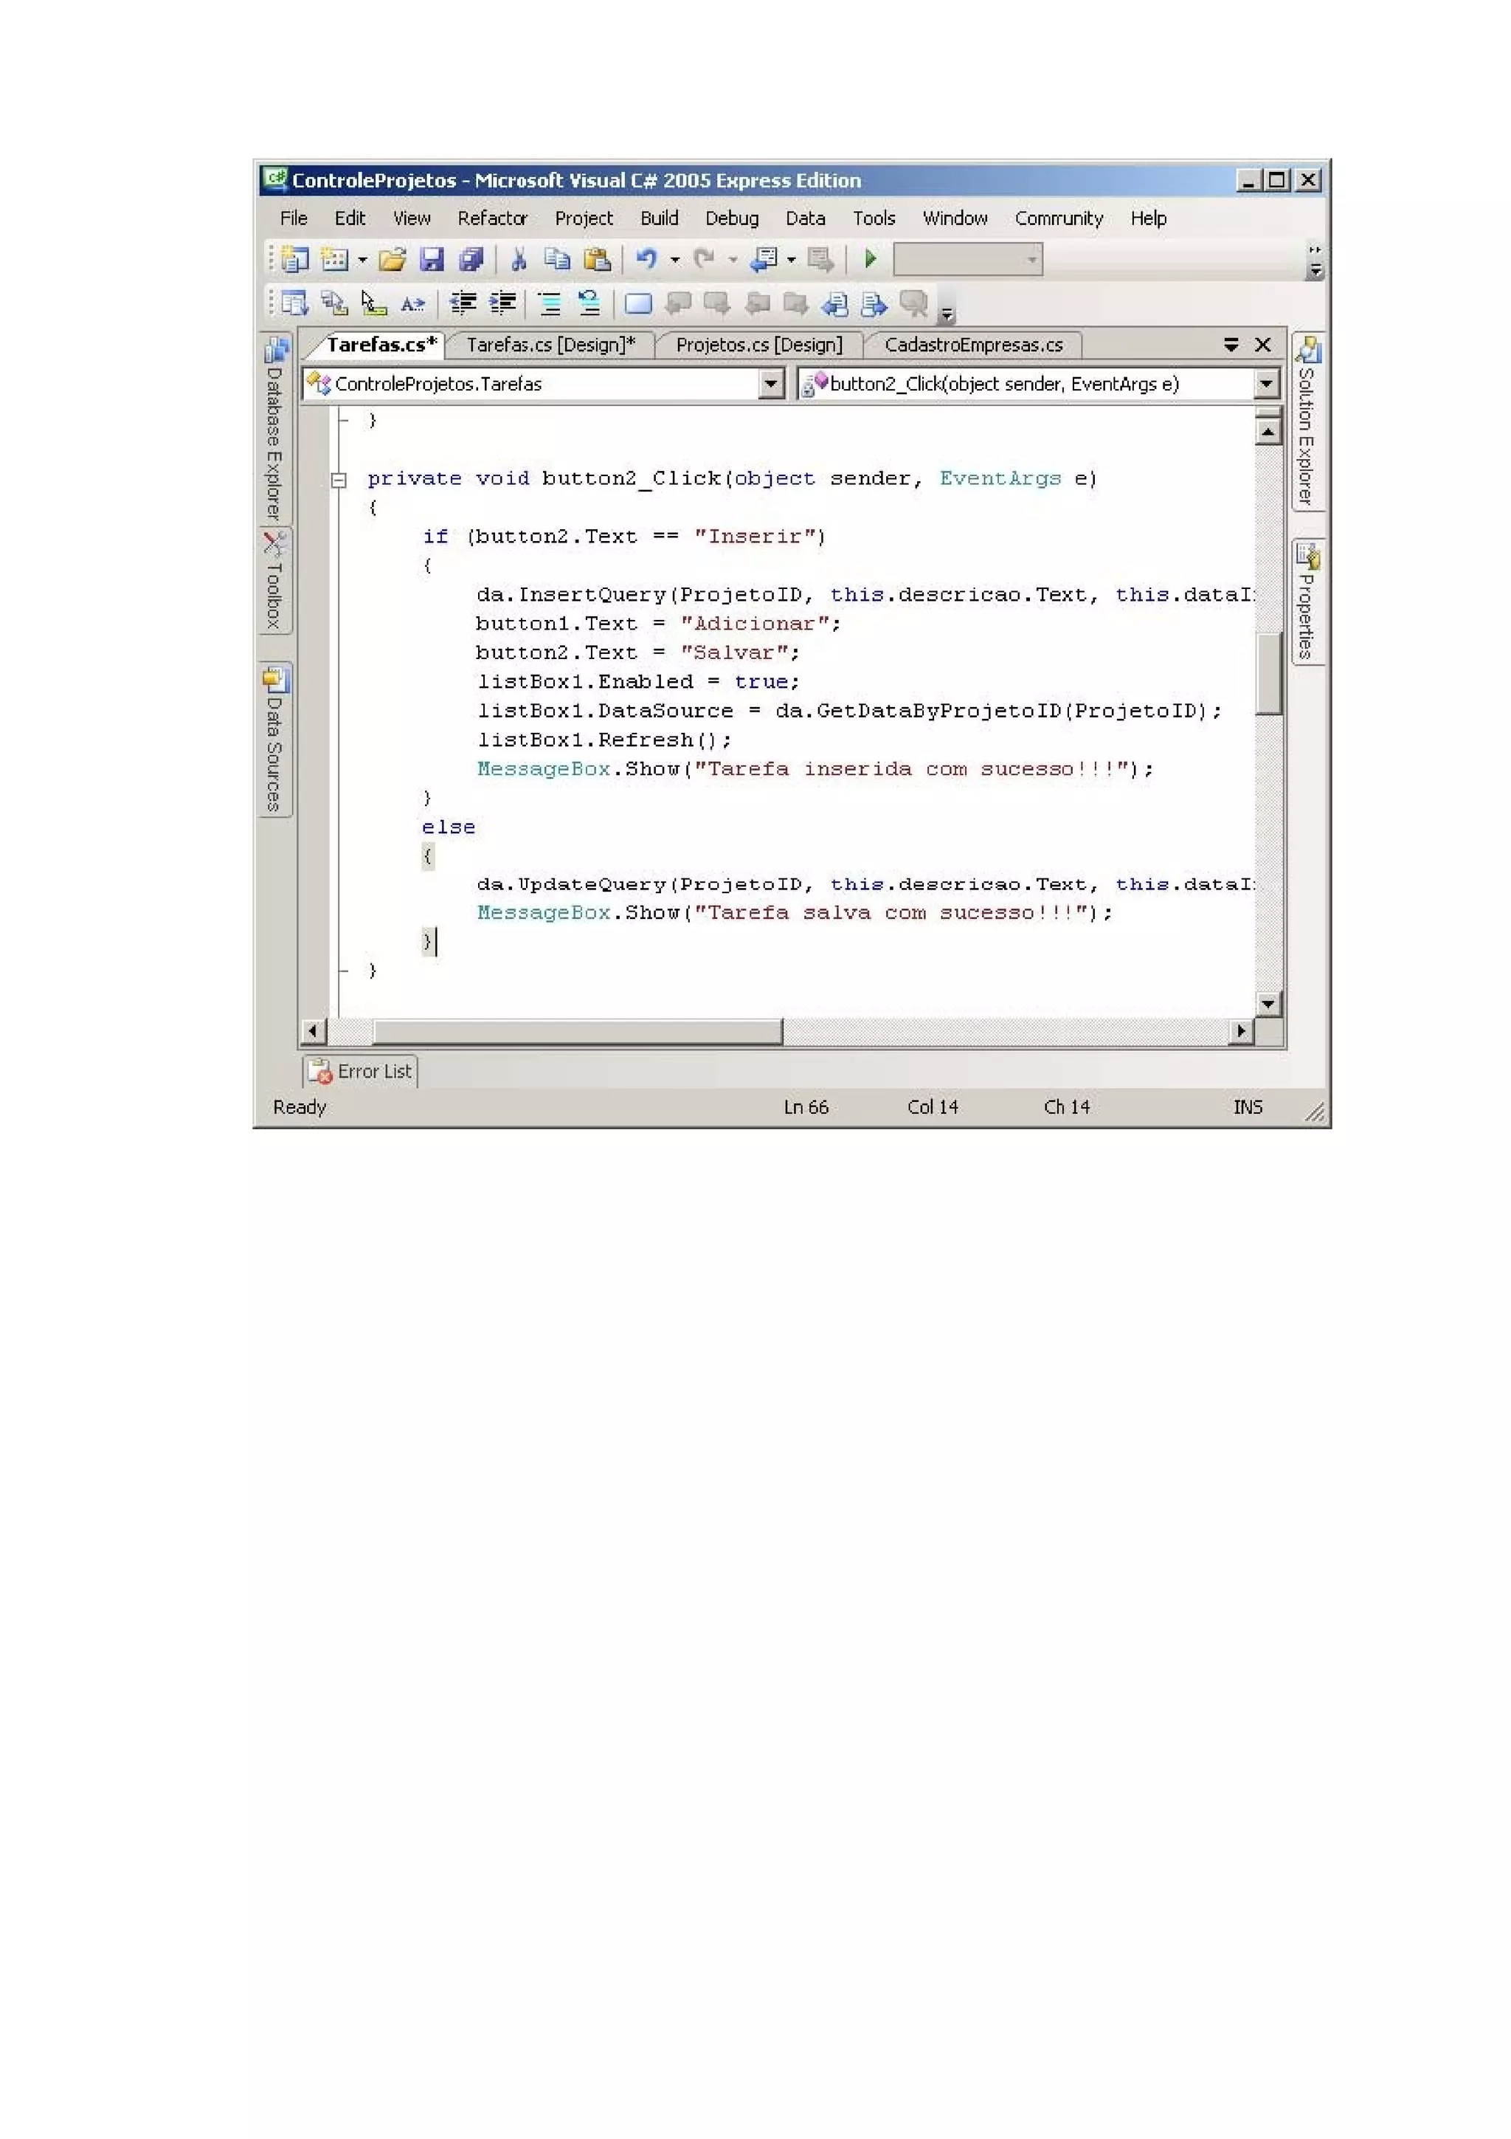The height and width of the screenshot is (2139, 1511).
Task: Click the vertical scrollbar down arrow
Action: click(1267, 1003)
